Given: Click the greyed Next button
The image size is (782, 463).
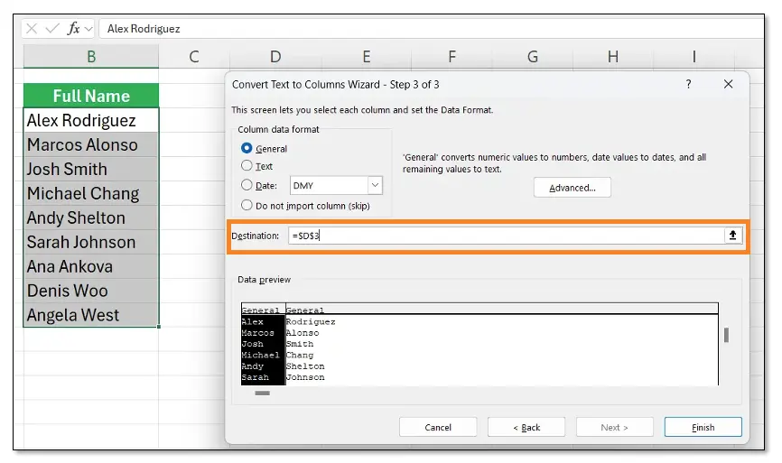Looking at the screenshot, I should (614, 427).
